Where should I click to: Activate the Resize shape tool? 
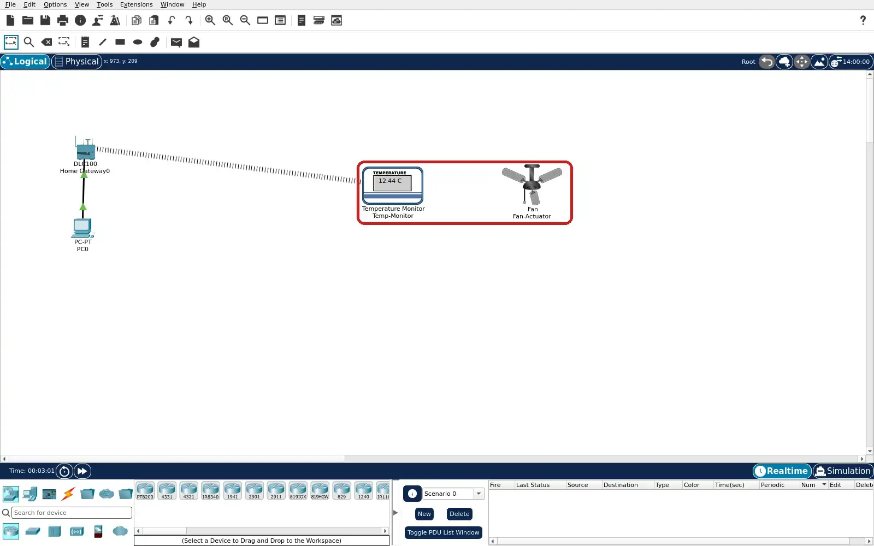(64, 42)
